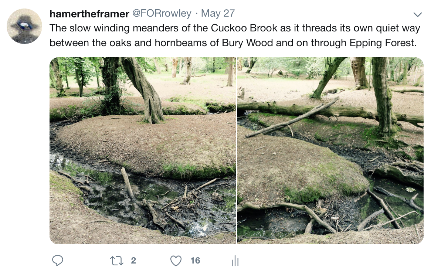Click the retweet count of 2
The height and width of the screenshot is (272, 431).
pos(133,261)
